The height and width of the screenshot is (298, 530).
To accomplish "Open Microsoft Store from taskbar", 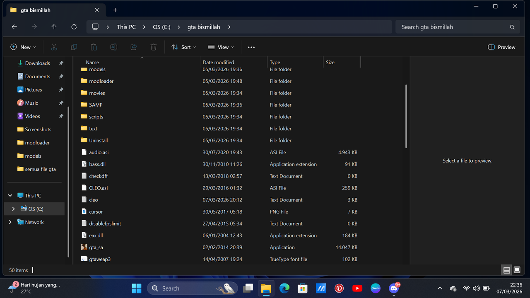I will coord(302,288).
